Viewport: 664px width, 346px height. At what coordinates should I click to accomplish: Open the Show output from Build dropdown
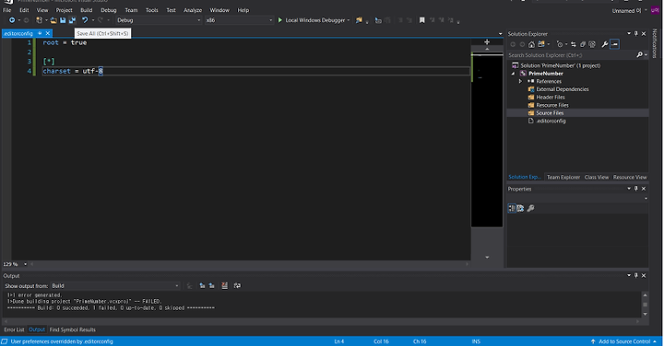tap(115, 285)
